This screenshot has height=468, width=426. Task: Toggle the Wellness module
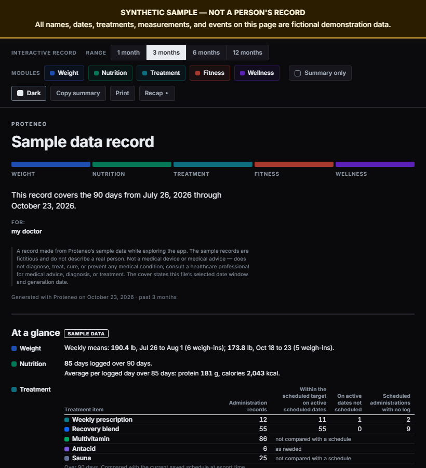(x=257, y=73)
